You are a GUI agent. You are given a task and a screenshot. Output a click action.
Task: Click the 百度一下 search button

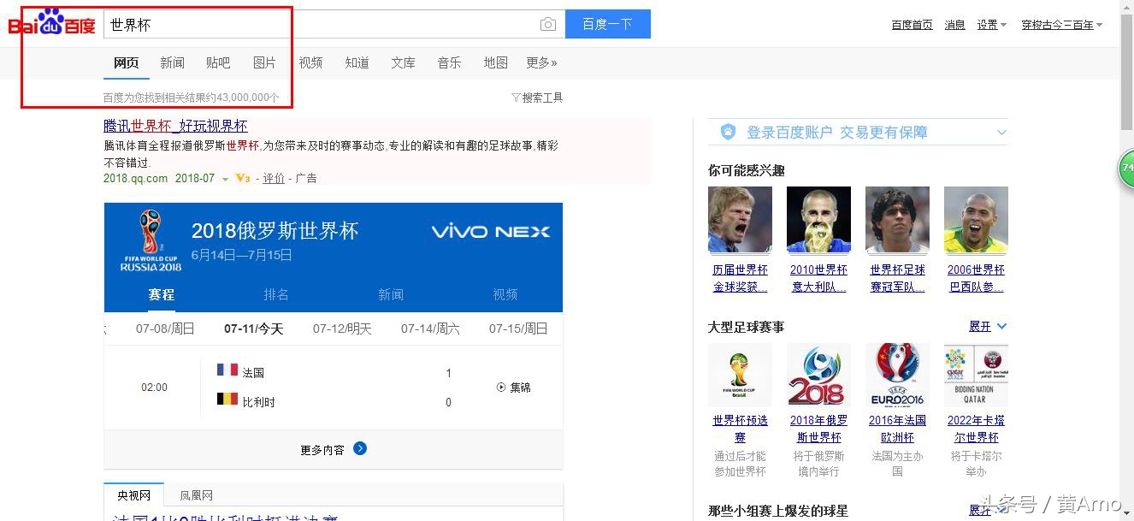click(x=608, y=24)
